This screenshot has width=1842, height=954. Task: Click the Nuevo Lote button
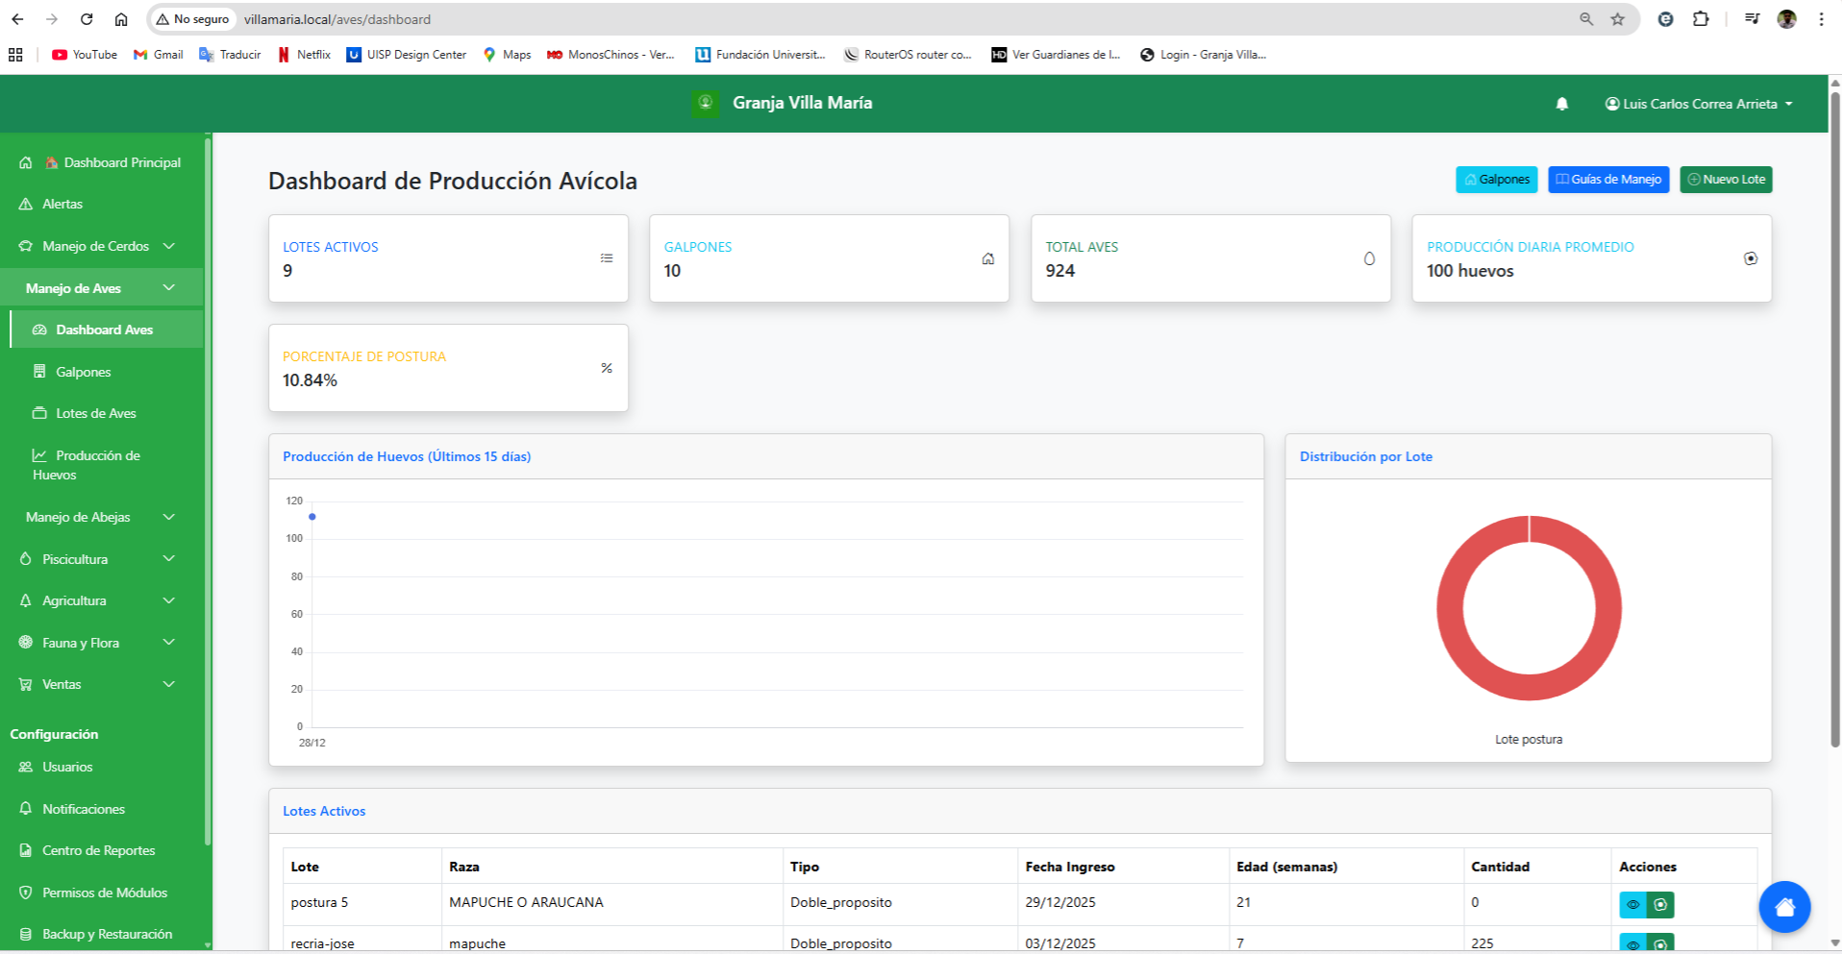coord(1725,180)
